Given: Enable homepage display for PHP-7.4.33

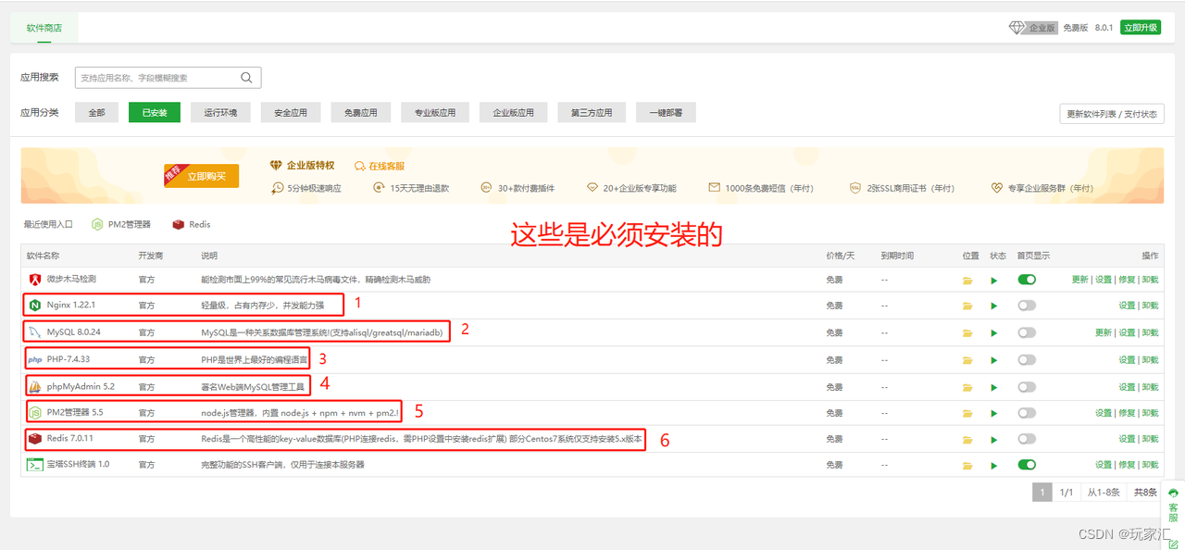Looking at the screenshot, I should pyautogui.click(x=1027, y=359).
